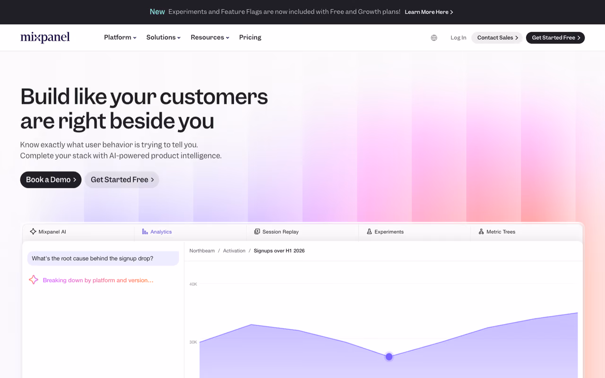Expand the Resources dropdown menu

pos(210,37)
